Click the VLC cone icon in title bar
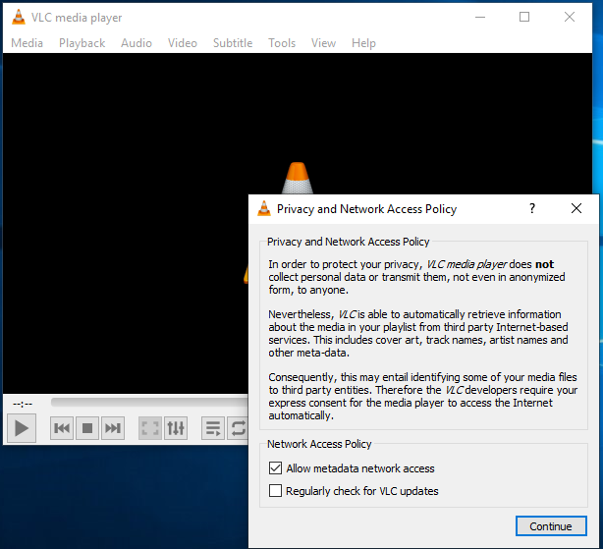Image resolution: width=603 pixels, height=549 pixels. pyautogui.click(x=19, y=18)
